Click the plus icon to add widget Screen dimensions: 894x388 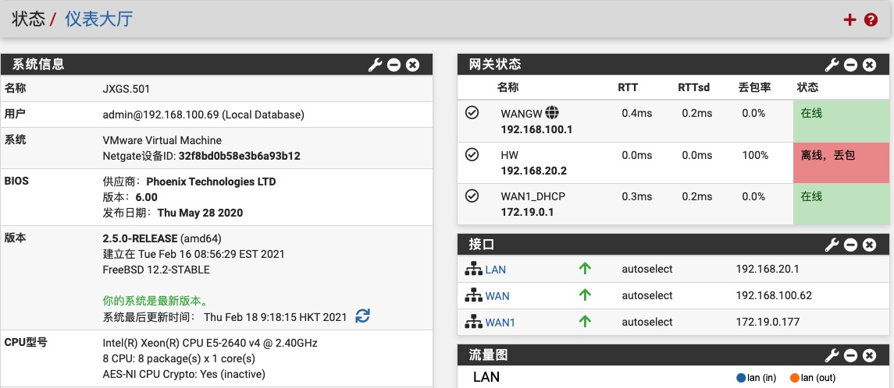tap(850, 19)
